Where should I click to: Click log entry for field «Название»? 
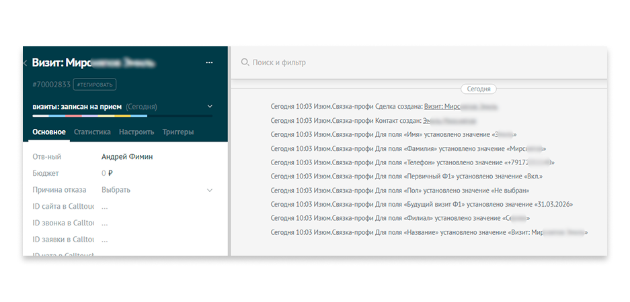(x=430, y=232)
